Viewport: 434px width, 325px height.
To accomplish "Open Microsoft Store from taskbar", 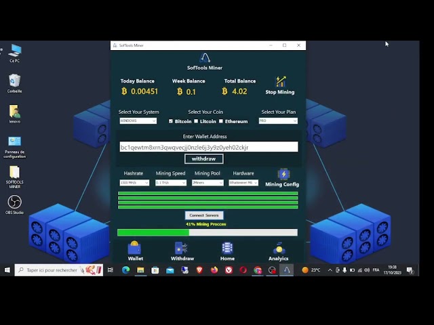I will click(x=155, y=270).
